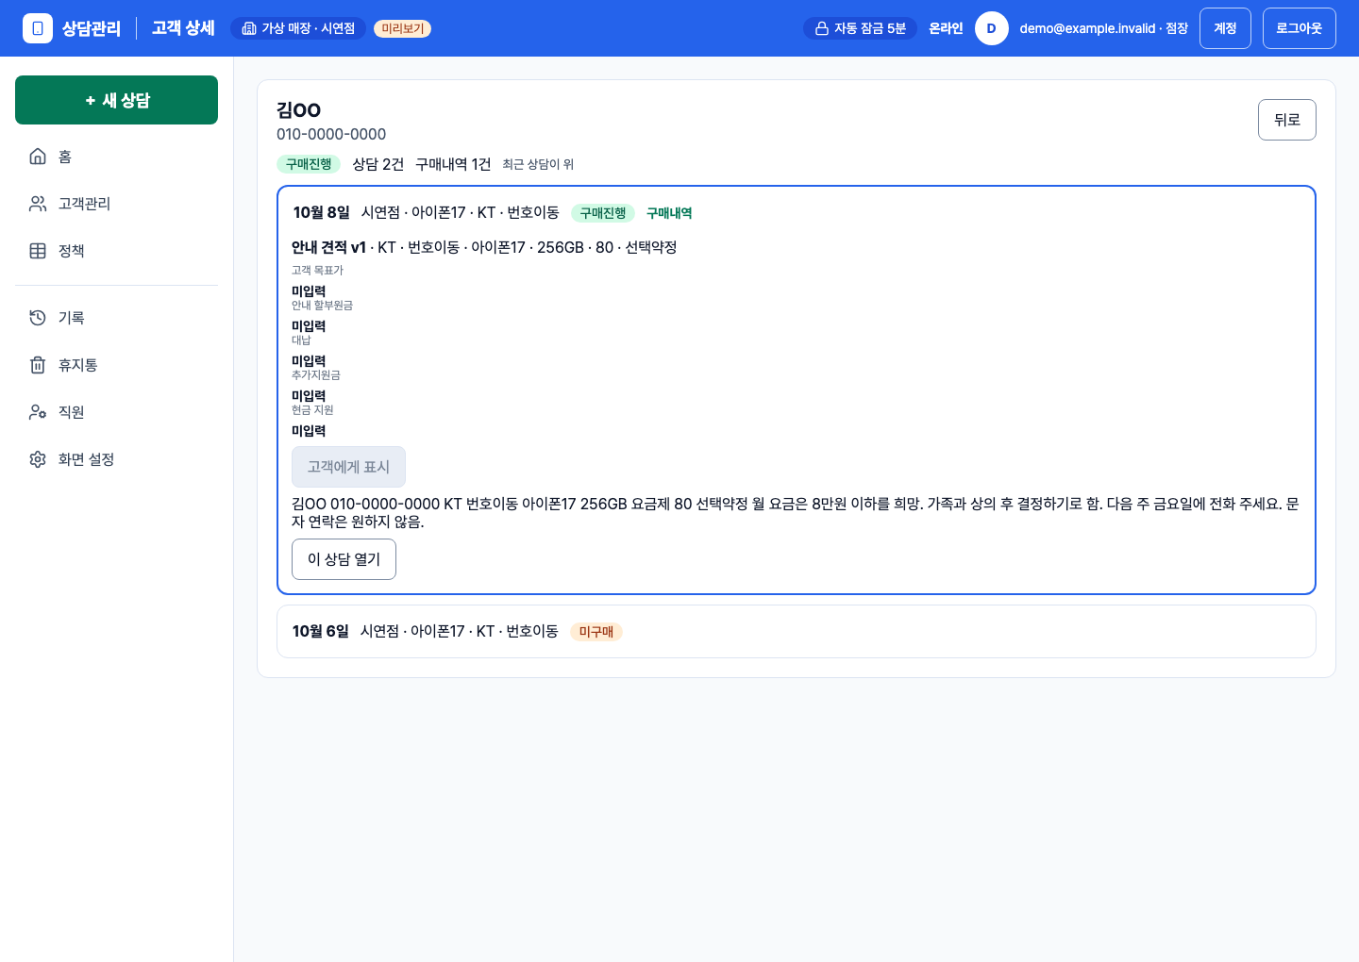This screenshot has height=962, width=1359.
Task: Click the 미구매 status badge
Action: (x=596, y=632)
